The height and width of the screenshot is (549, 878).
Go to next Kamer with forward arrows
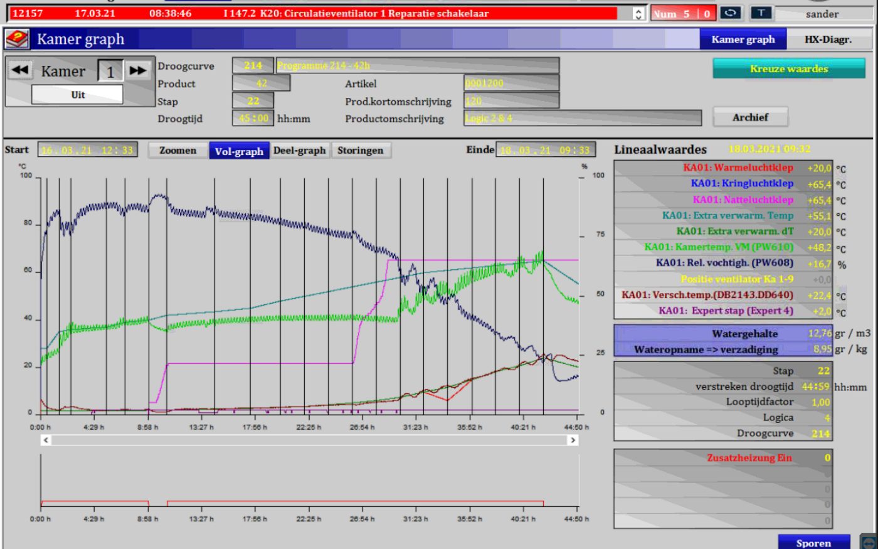pos(137,71)
